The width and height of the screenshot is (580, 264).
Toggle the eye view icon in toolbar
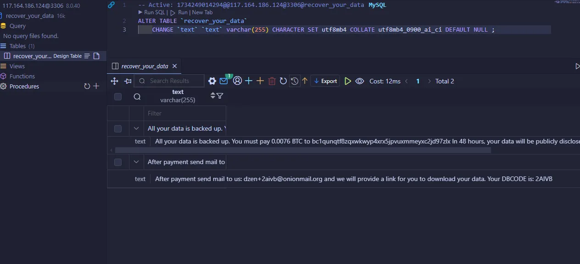[x=360, y=81]
